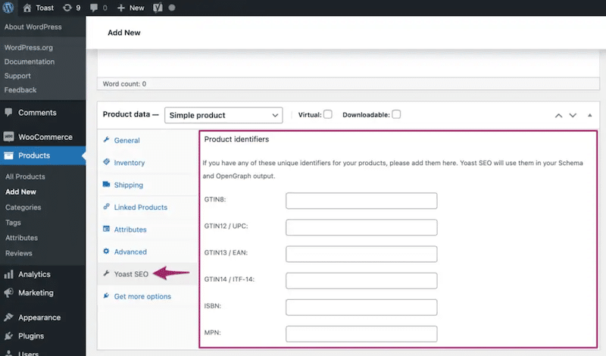Tick the Downloadable checkbox

(396, 114)
